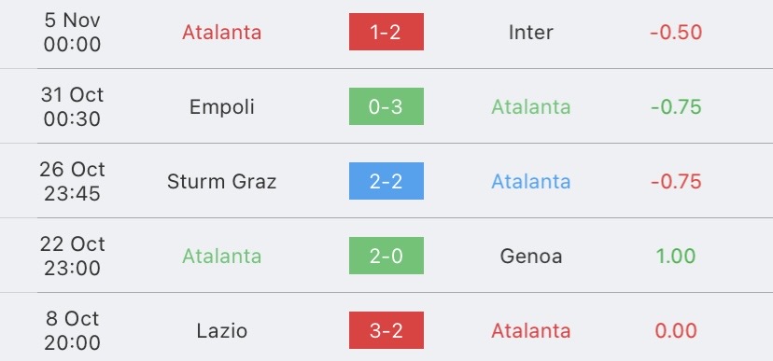
Task: Click the 0.00 handicap for Lazio match
Action: [x=676, y=330]
